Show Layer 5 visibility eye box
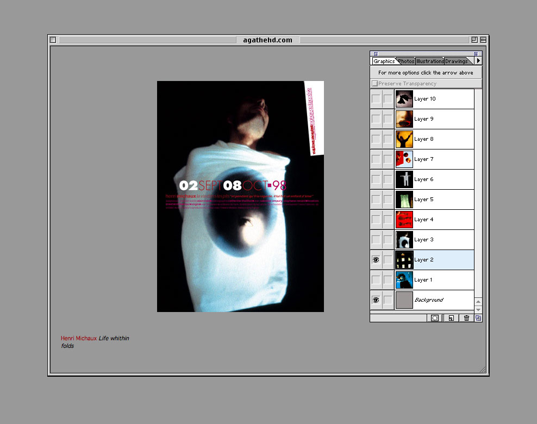537x424 pixels. click(376, 199)
